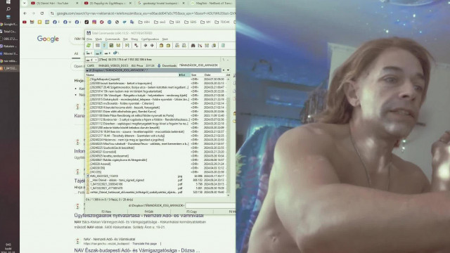The image size is (450, 253).
Task: Select drive C button in Total Commander
Action: click(89, 53)
